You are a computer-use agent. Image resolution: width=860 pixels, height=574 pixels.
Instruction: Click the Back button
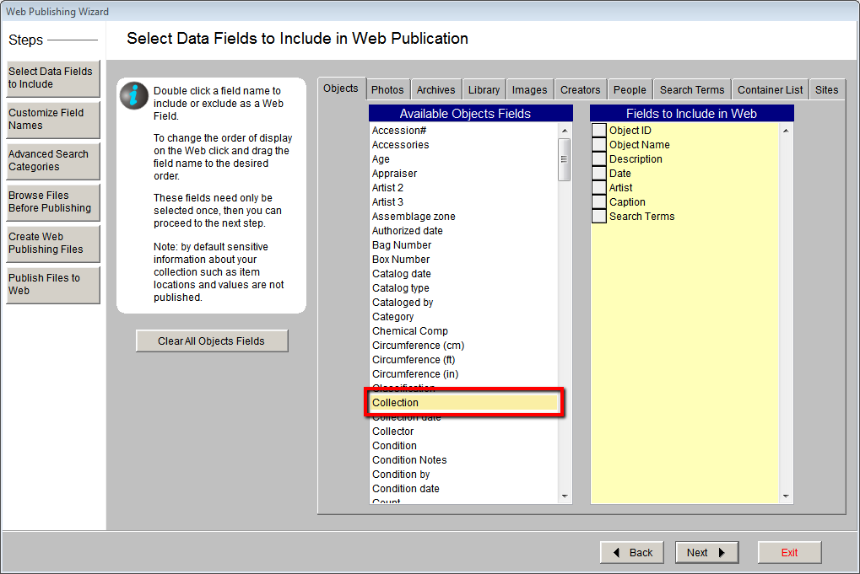click(x=632, y=553)
